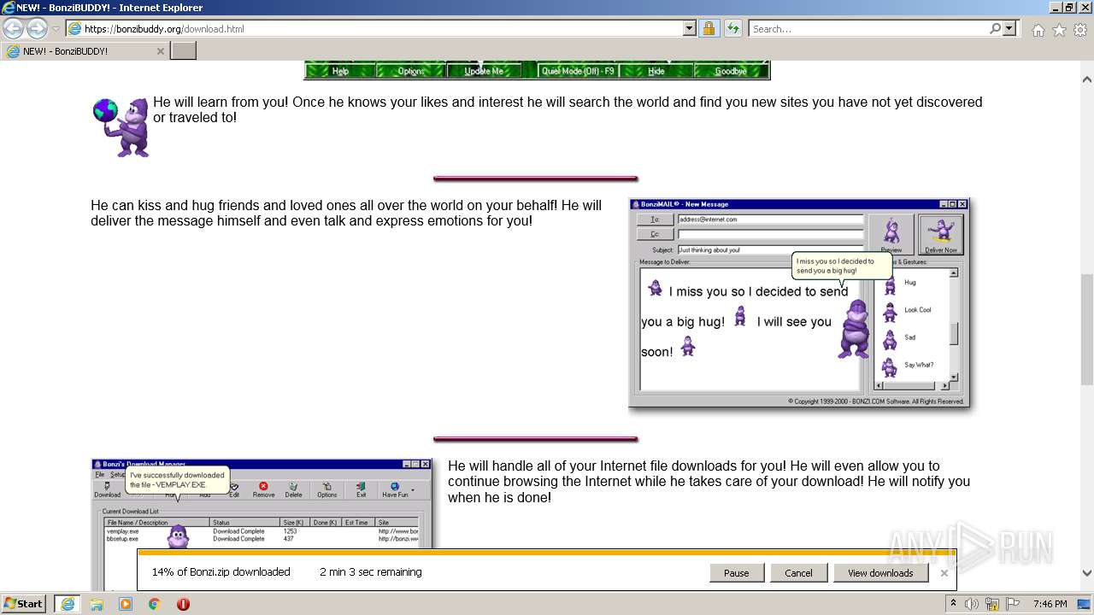Expand the search provider dropdown arrow
The image size is (1094, 615).
pyautogui.click(x=1009, y=28)
